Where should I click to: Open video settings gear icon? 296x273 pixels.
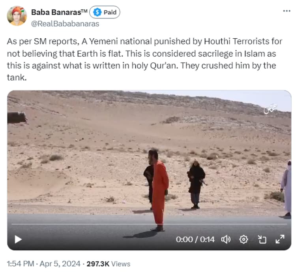pos(244,239)
